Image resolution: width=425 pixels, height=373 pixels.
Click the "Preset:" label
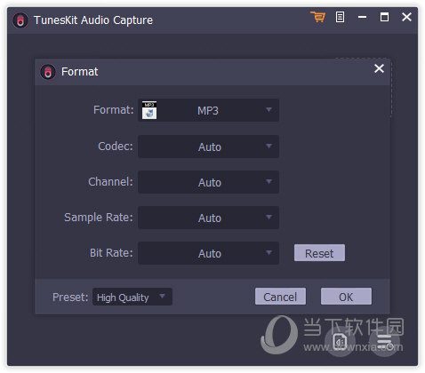(x=70, y=297)
